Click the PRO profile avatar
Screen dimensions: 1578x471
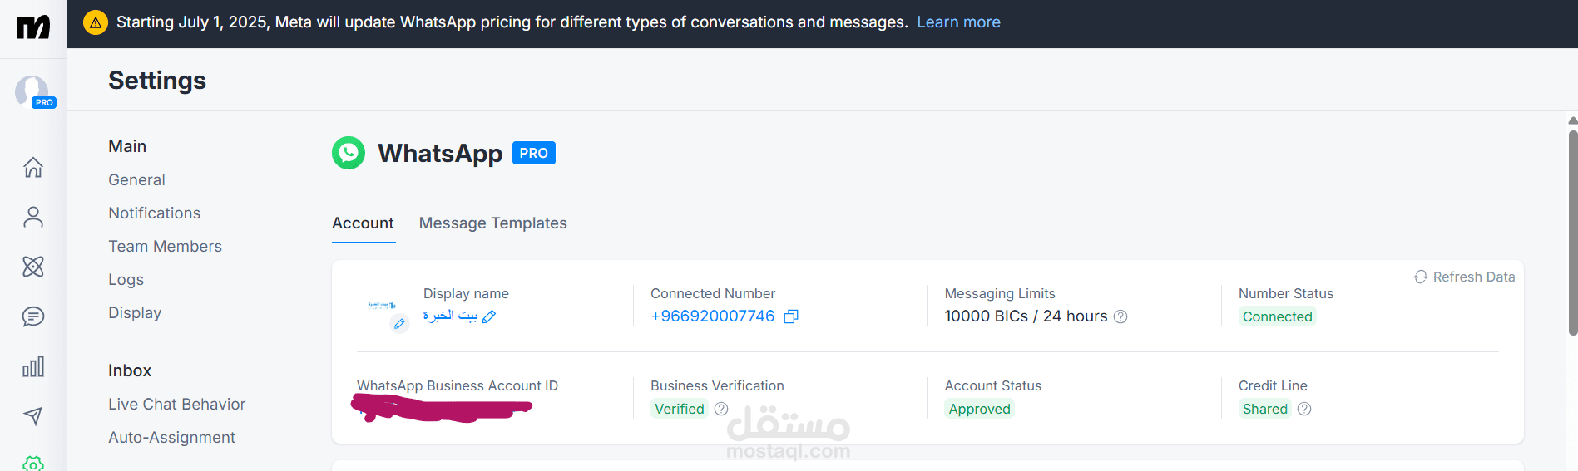point(33,91)
